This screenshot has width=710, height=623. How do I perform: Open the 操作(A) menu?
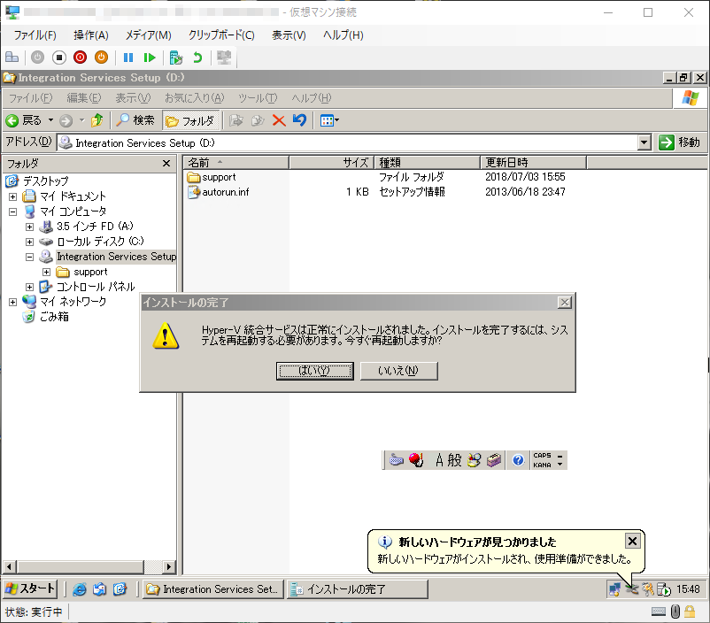[91, 35]
